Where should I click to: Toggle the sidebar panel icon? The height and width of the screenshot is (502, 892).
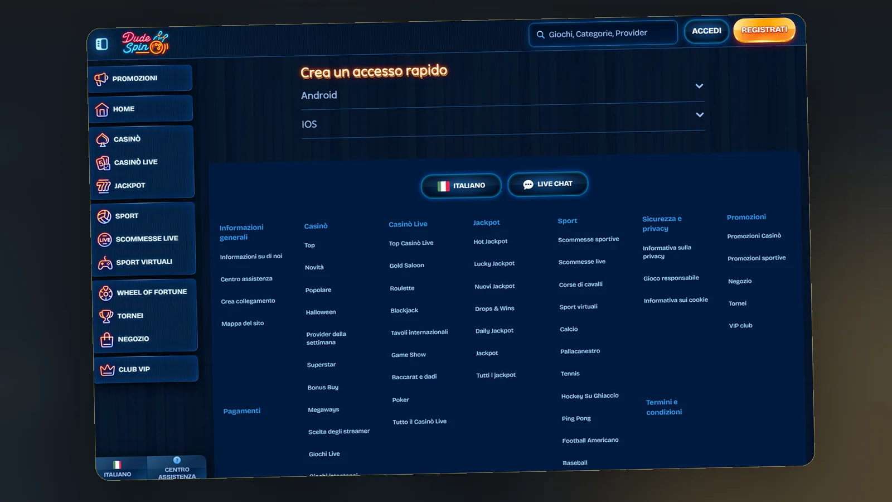pos(101,44)
